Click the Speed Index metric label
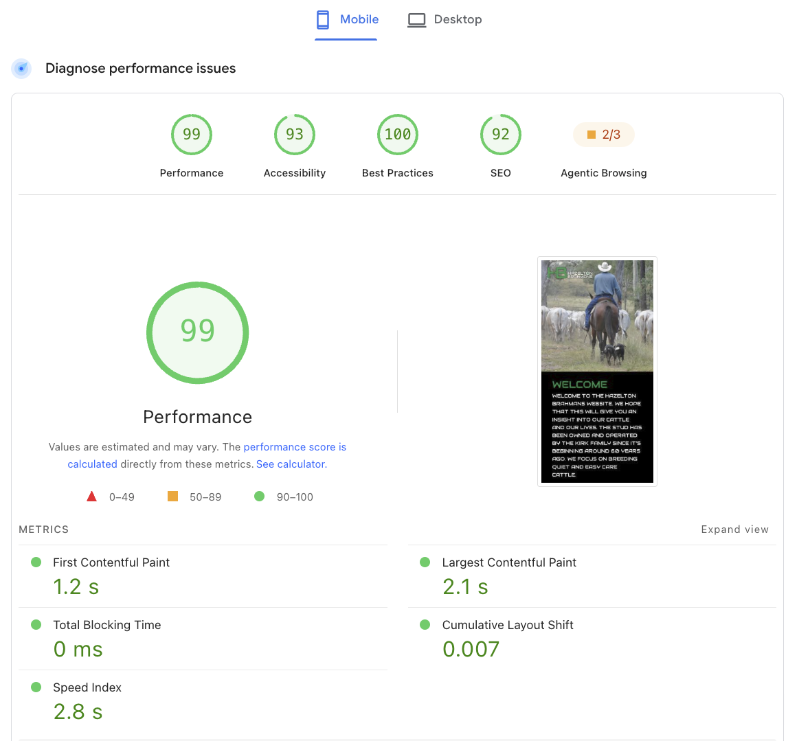This screenshot has width=799, height=741. [x=87, y=687]
